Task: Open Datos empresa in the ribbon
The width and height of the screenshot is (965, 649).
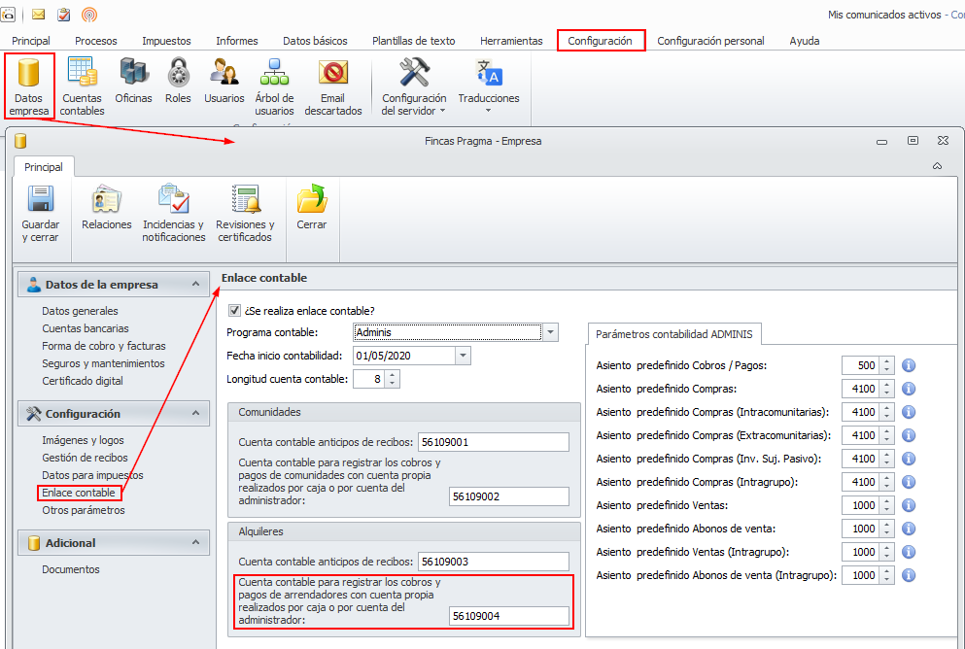Action: click(x=29, y=86)
